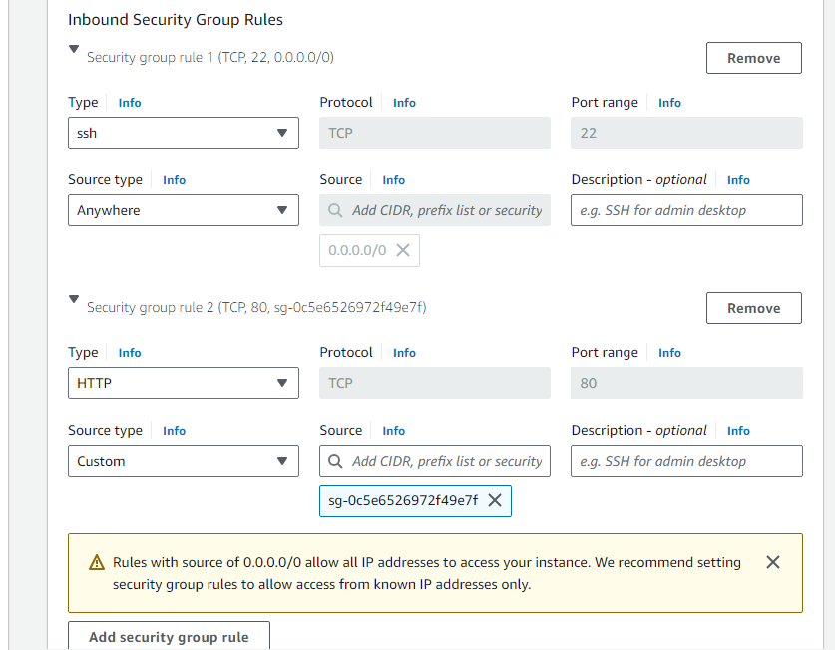Image resolution: width=835 pixels, height=650 pixels.
Task: Focus the rule 1 Description input field
Action: [x=686, y=210]
